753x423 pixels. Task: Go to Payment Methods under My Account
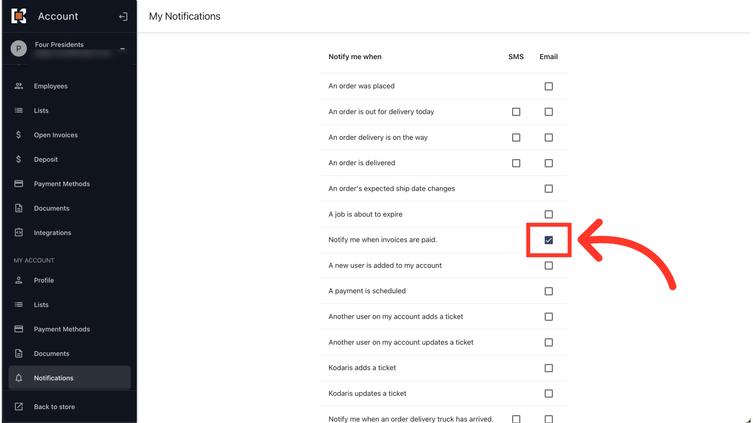[62, 329]
